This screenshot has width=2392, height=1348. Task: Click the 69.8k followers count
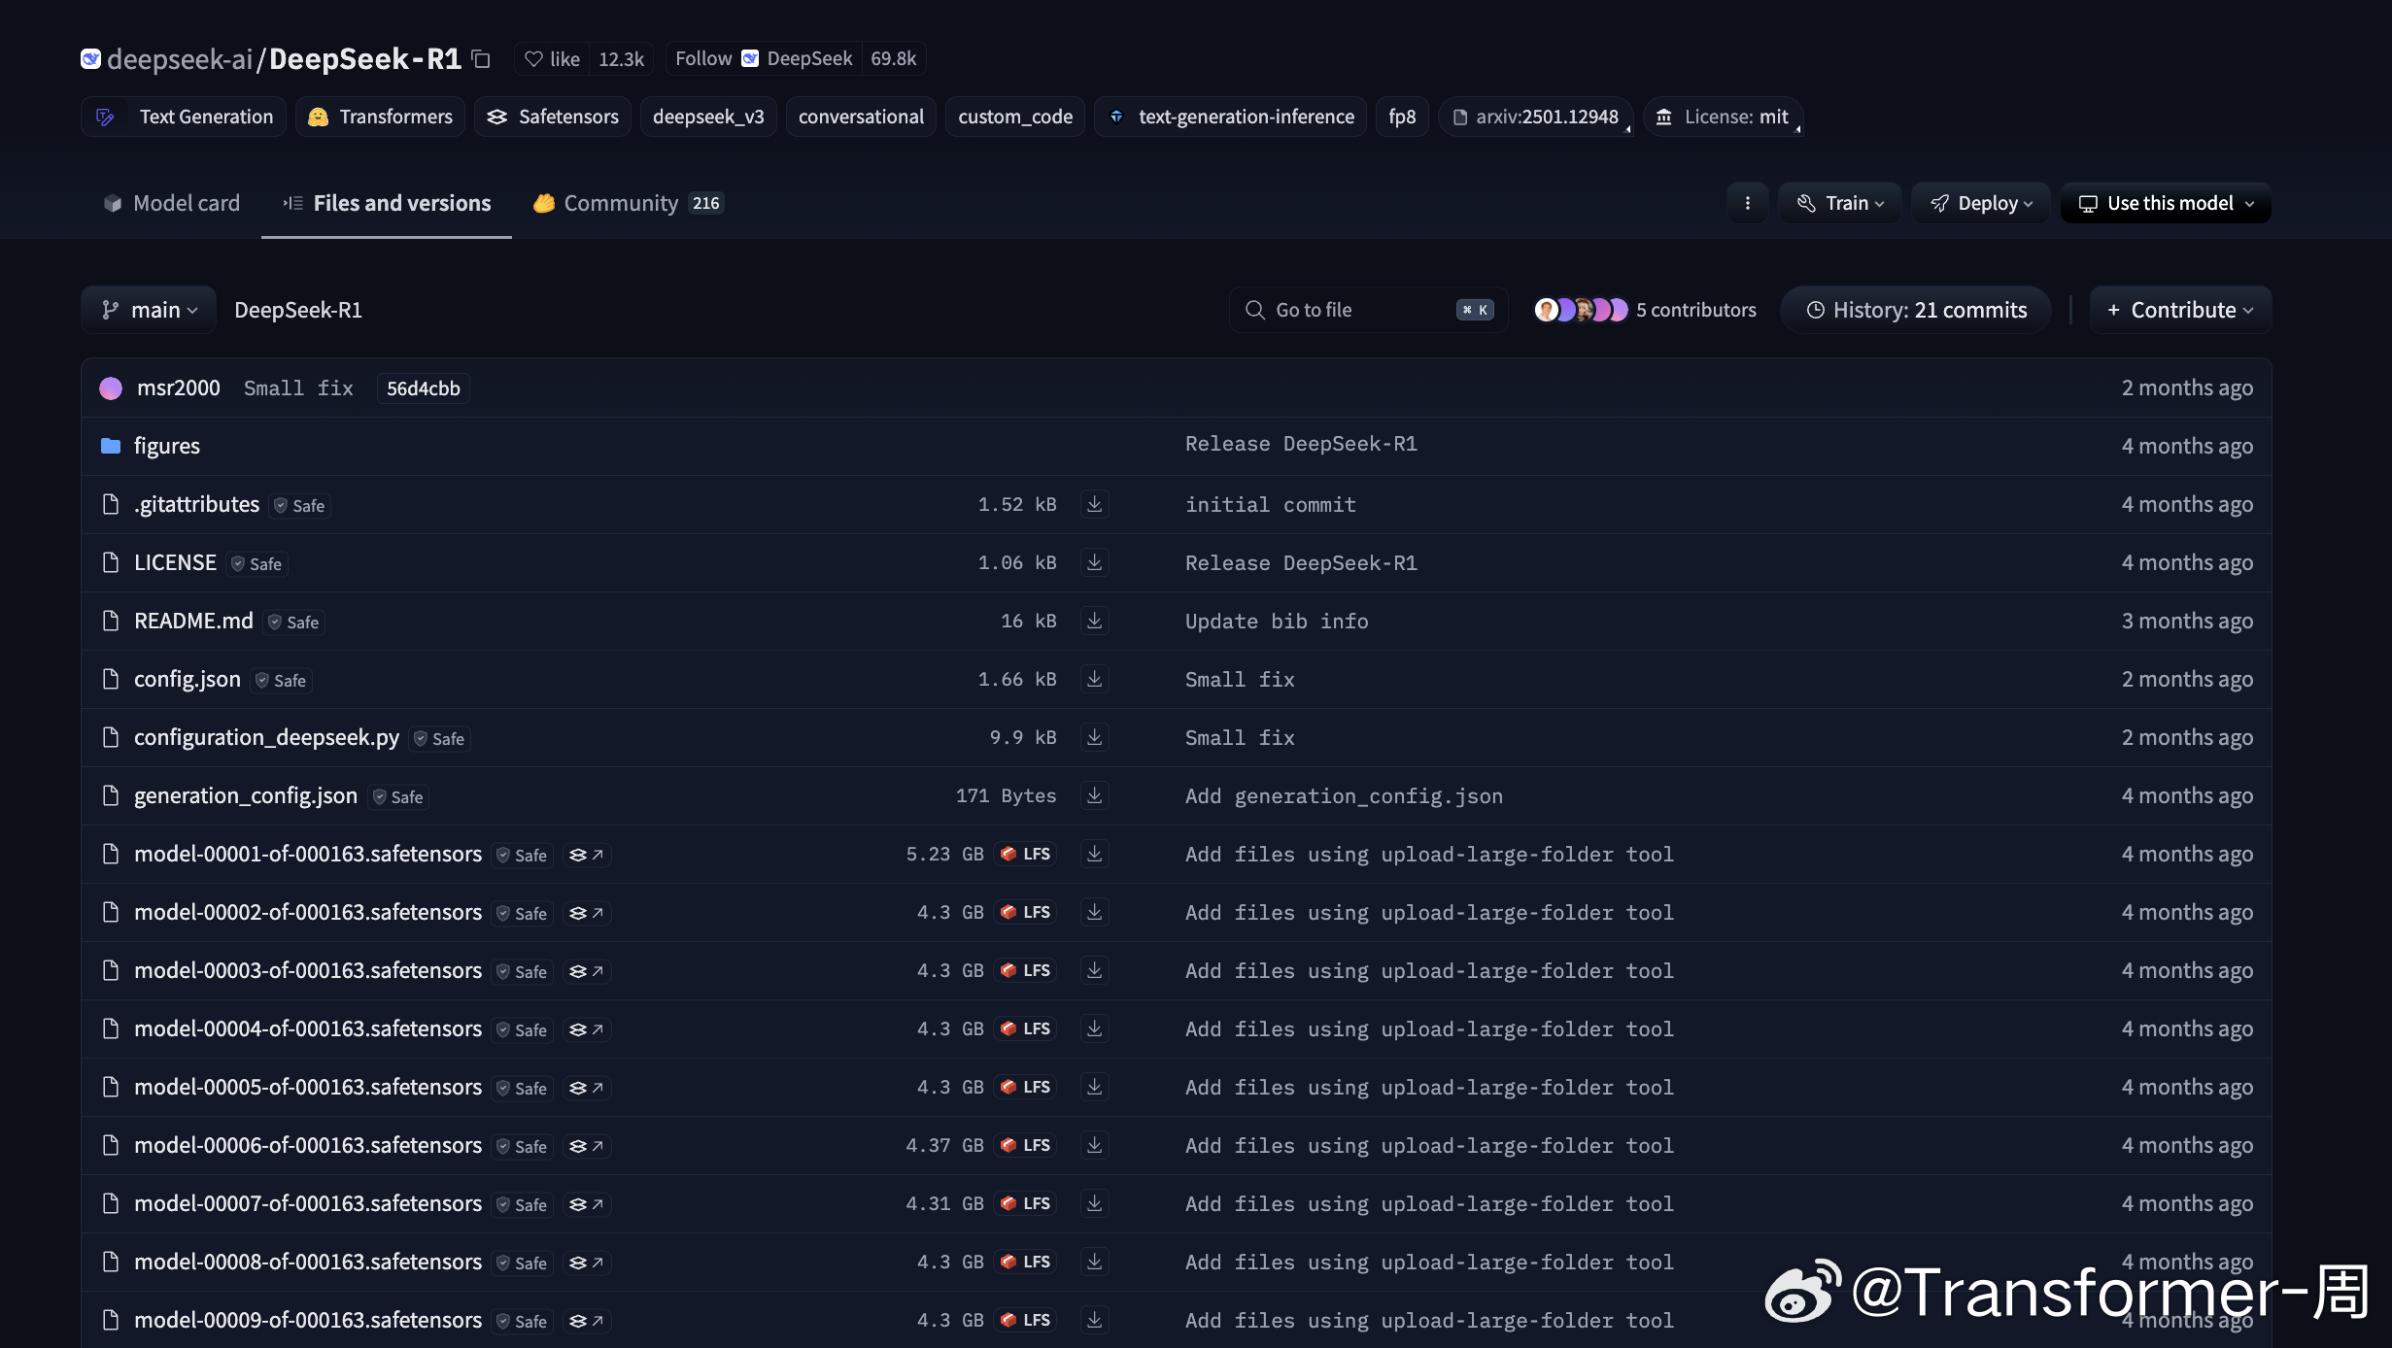[x=893, y=59]
